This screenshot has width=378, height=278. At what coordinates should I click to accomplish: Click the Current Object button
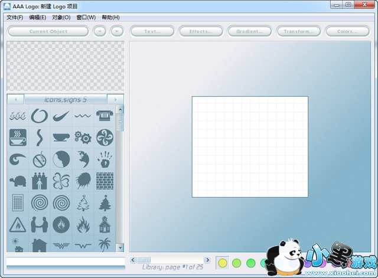click(48, 31)
